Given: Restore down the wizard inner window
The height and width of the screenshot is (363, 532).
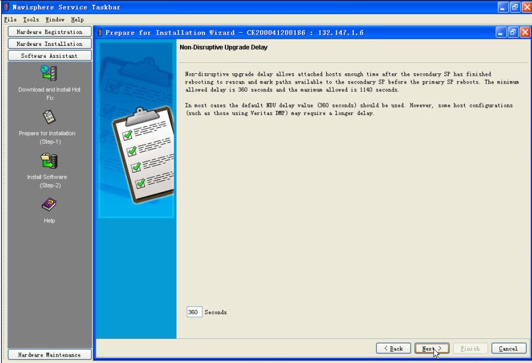Looking at the screenshot, I should (513, 33).
